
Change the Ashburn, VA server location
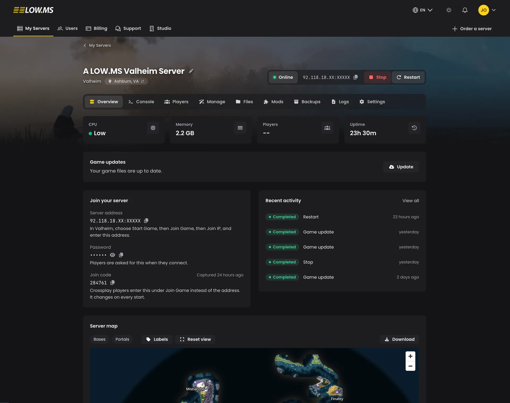tap(126, 81)
